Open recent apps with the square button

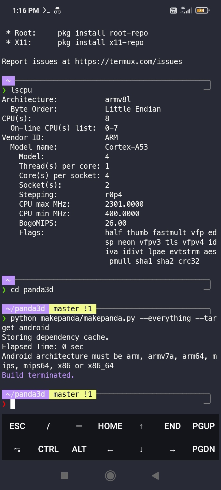[x=64, y=476]
